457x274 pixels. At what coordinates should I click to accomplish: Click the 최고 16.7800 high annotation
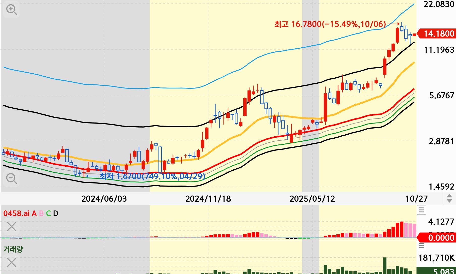(330, 24)
